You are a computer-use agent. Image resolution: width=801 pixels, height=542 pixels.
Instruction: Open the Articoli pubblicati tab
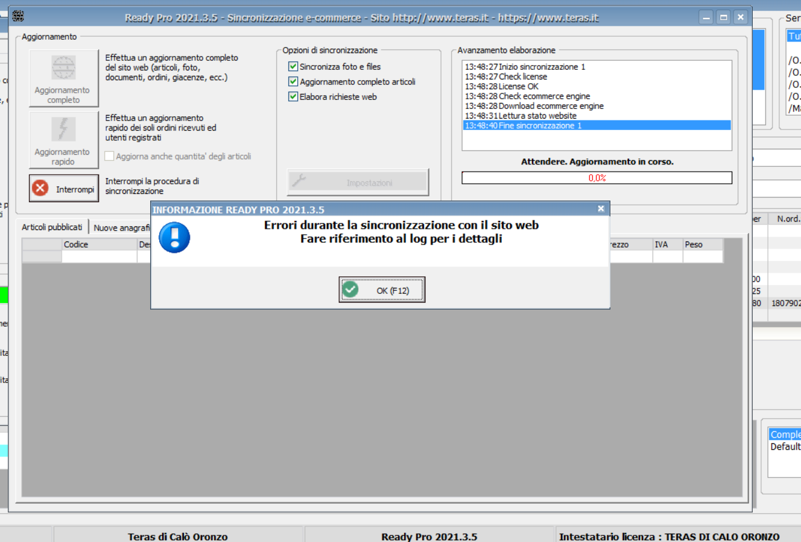coord(52,227)
